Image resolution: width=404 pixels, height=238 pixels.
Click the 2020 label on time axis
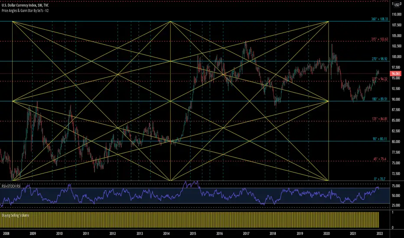pos(326,234)
